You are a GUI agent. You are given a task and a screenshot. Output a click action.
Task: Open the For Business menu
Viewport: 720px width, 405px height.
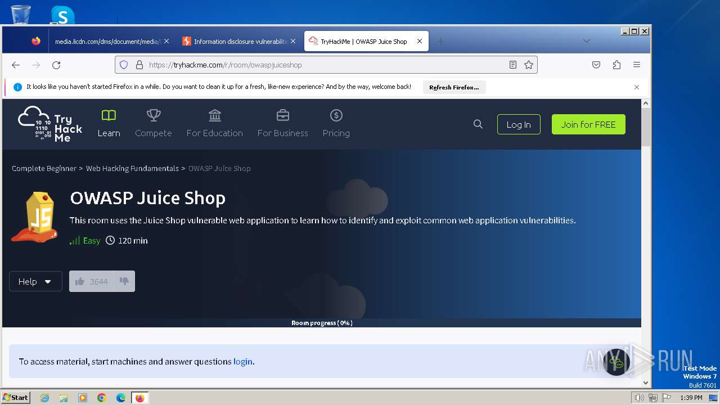tap(283, 124)
